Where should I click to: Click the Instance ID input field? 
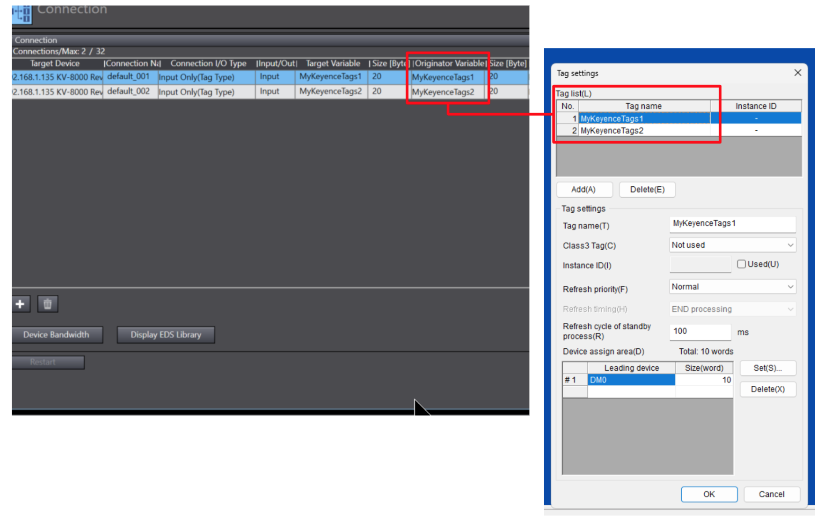click(700, 265)
